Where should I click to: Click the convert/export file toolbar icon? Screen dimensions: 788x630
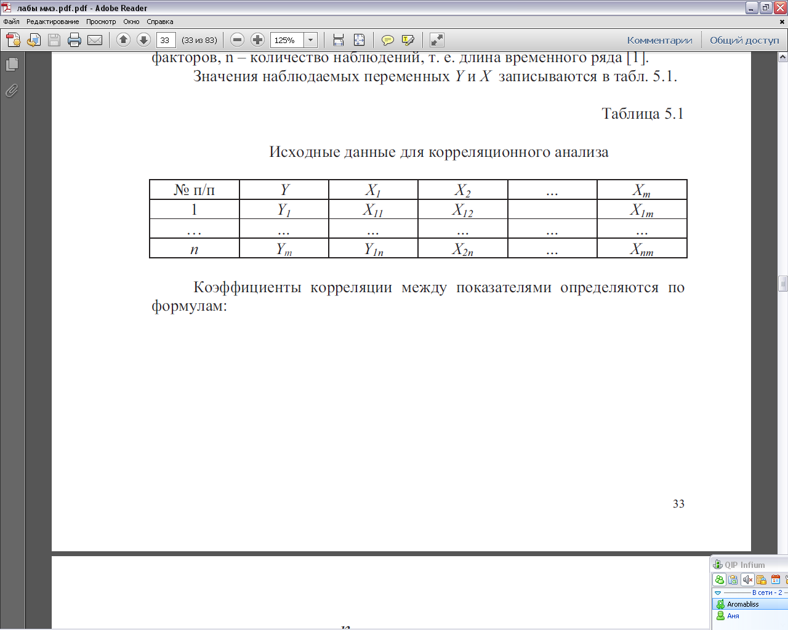tap(34, 40)
